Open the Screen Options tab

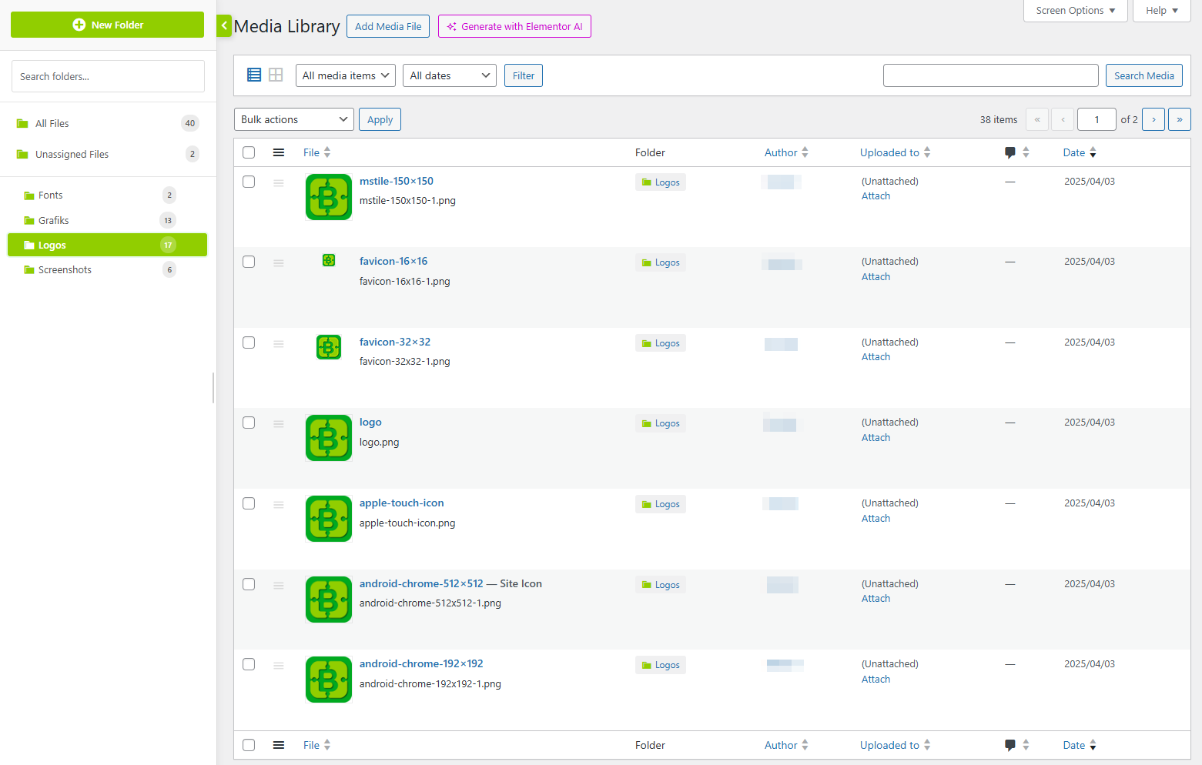coord(1075,11)
